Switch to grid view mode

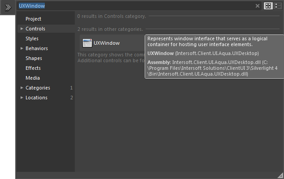coord(268,6)
